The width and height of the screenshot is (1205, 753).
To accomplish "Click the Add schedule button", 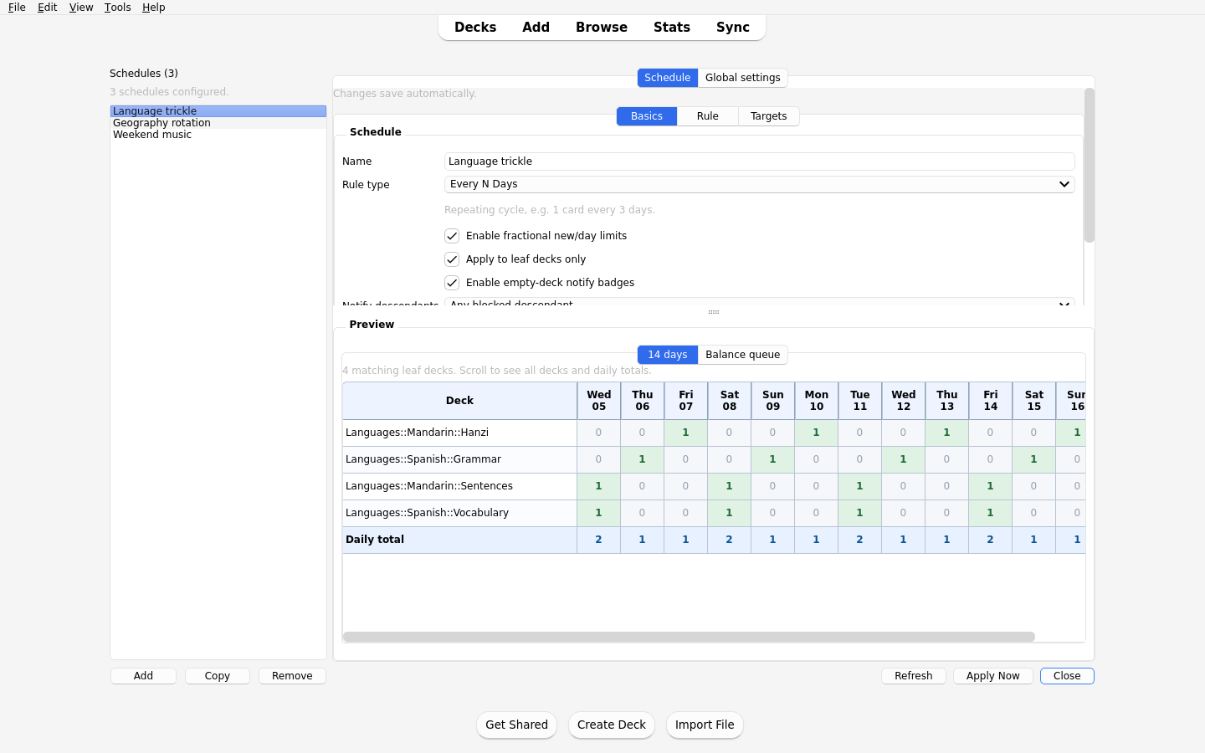I will click(x=143, y=676).
